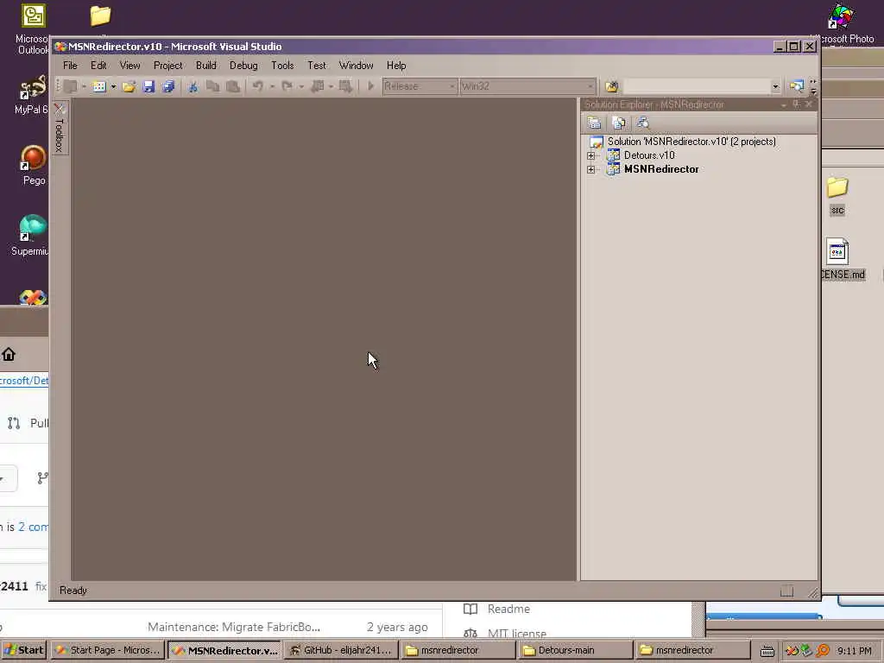Click the Navigate Backward toolbar icon
This screenshot has width=884, height=663.
(318, 86)
